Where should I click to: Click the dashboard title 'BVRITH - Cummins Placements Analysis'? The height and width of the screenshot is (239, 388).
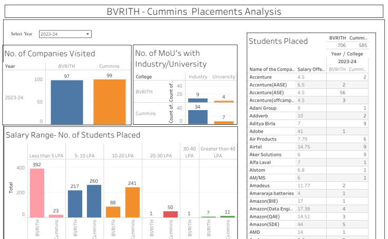point(193,12)
